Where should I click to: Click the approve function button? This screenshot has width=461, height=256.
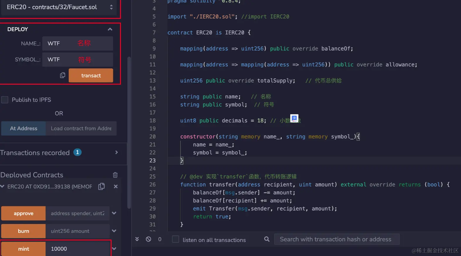[x=23, y=213]
